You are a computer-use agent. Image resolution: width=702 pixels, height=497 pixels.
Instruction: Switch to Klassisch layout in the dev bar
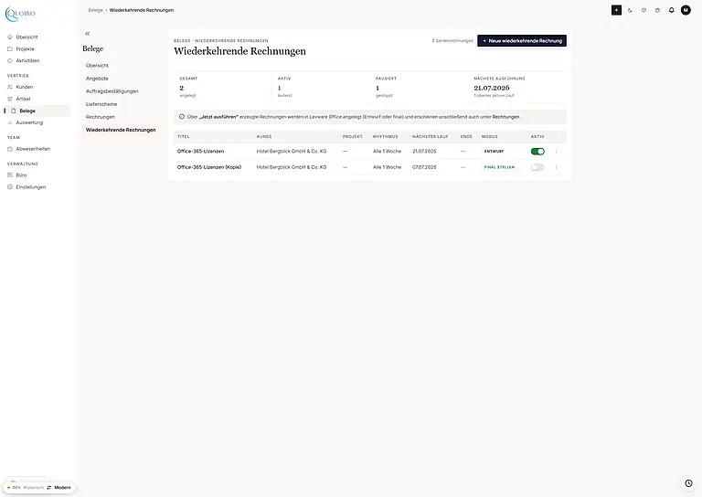(x=34, y=488)
